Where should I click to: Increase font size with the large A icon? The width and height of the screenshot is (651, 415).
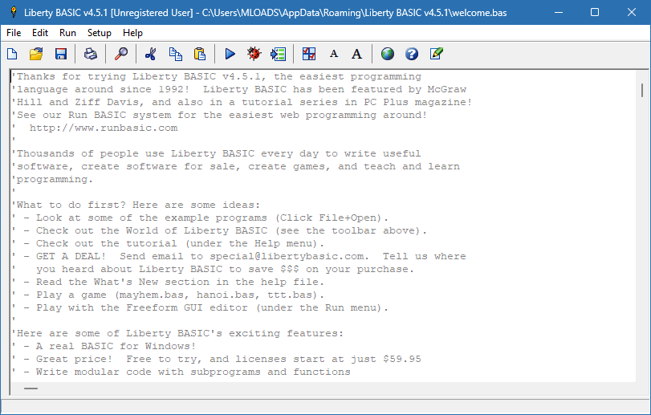click(356, 54)
